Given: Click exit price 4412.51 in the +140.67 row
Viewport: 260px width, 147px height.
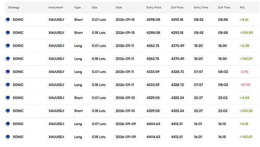Looking at the screenshot, I should coord(177,137).
